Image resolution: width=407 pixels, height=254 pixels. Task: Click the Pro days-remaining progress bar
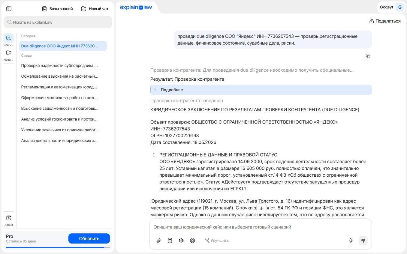pyautogui.click(x=58, y=247)
